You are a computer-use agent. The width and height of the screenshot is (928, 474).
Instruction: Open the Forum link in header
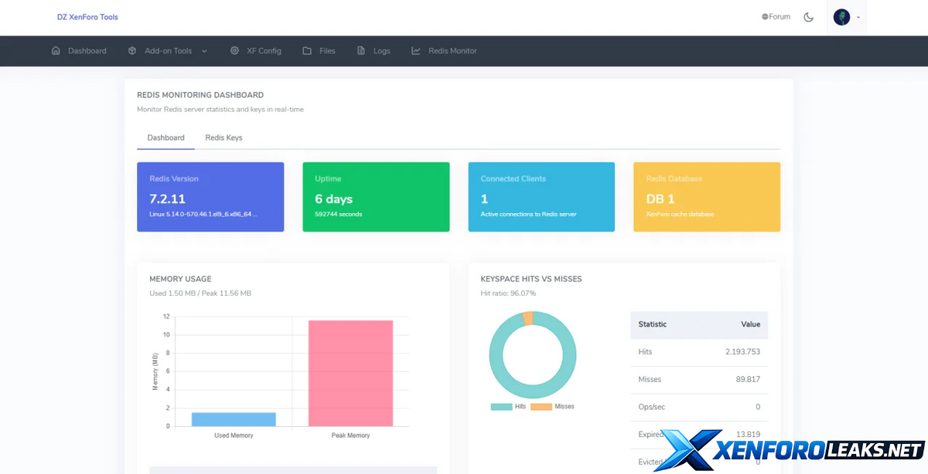tap(780, 17)
